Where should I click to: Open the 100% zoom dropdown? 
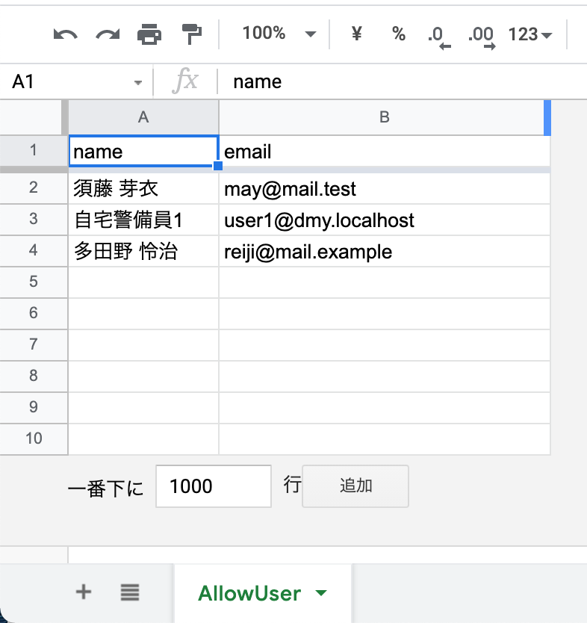point(279,34)
